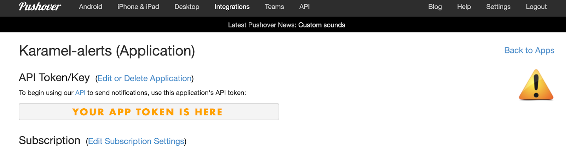Image resolution: width=566 pixels, height=147 pixels.
Task: Click the Edit Subscription Settings link
Action: pos(136,141)
